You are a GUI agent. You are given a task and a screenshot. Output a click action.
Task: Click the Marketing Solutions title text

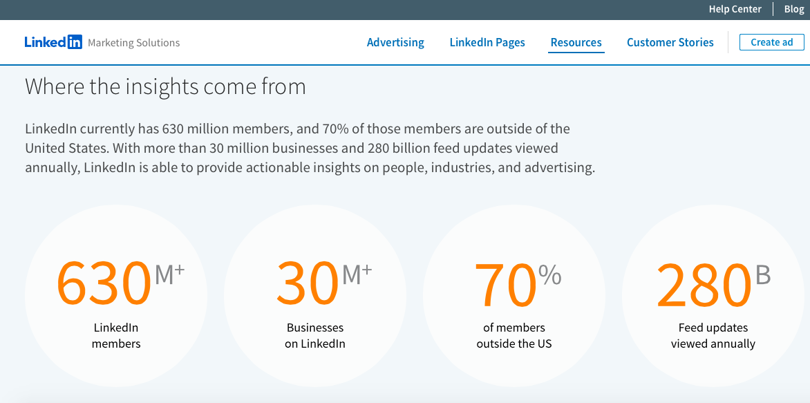tap(133, 43)
